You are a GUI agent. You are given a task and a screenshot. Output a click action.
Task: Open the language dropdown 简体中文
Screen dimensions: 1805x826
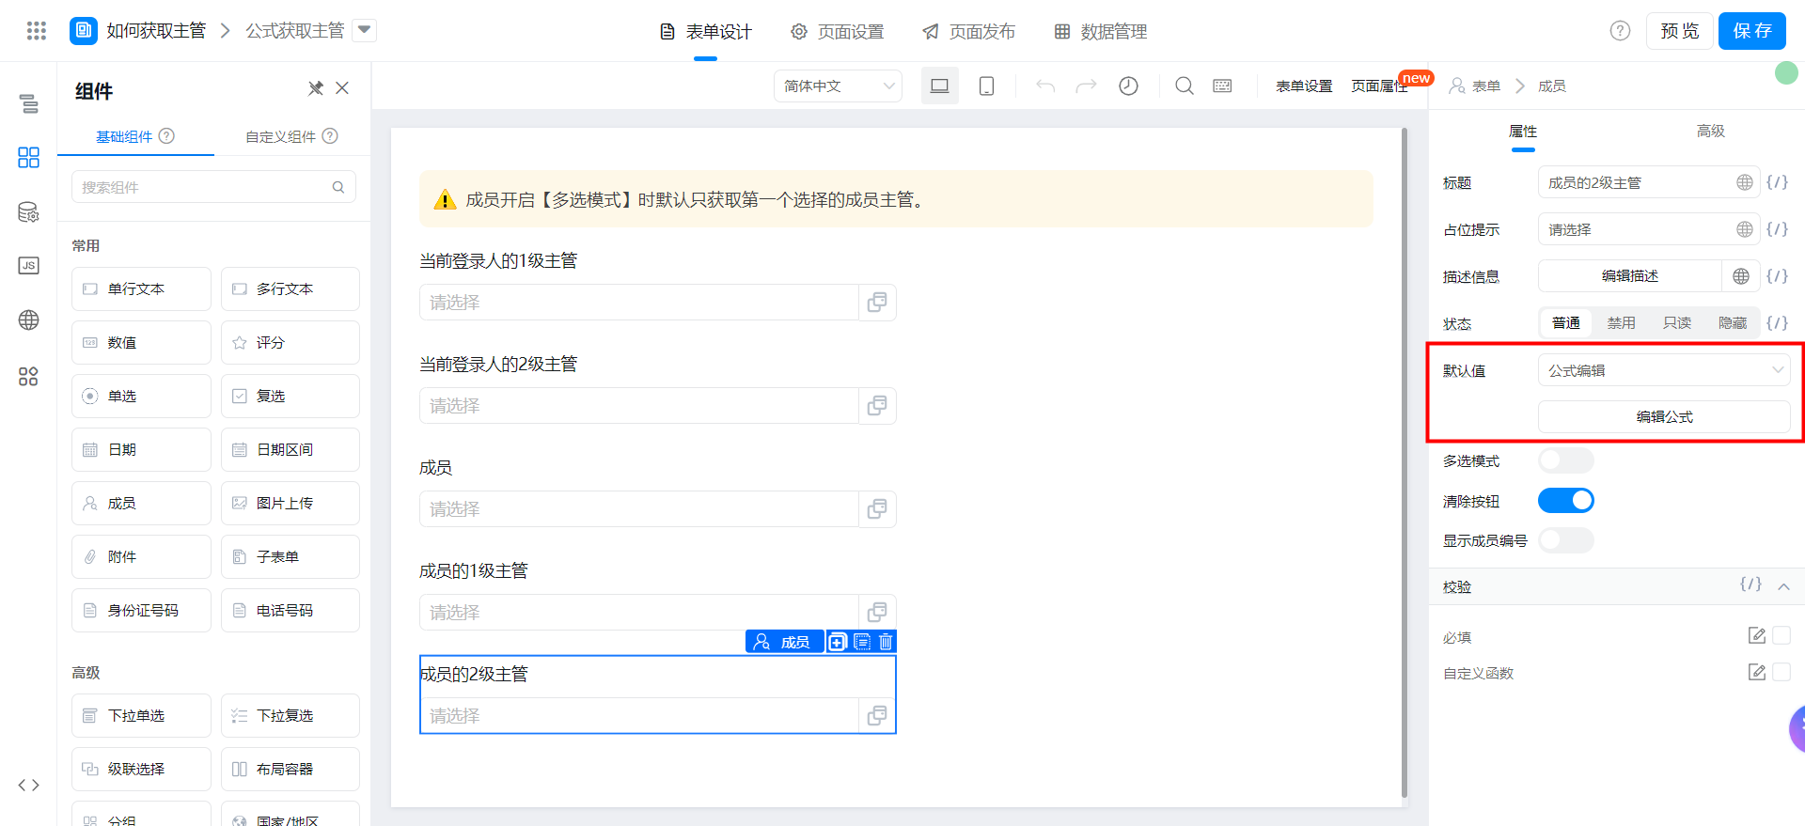point(839,86)
